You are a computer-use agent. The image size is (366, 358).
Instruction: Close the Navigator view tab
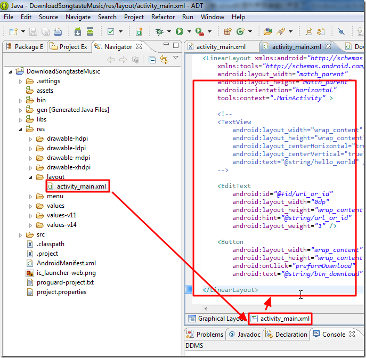pos(139,46)
